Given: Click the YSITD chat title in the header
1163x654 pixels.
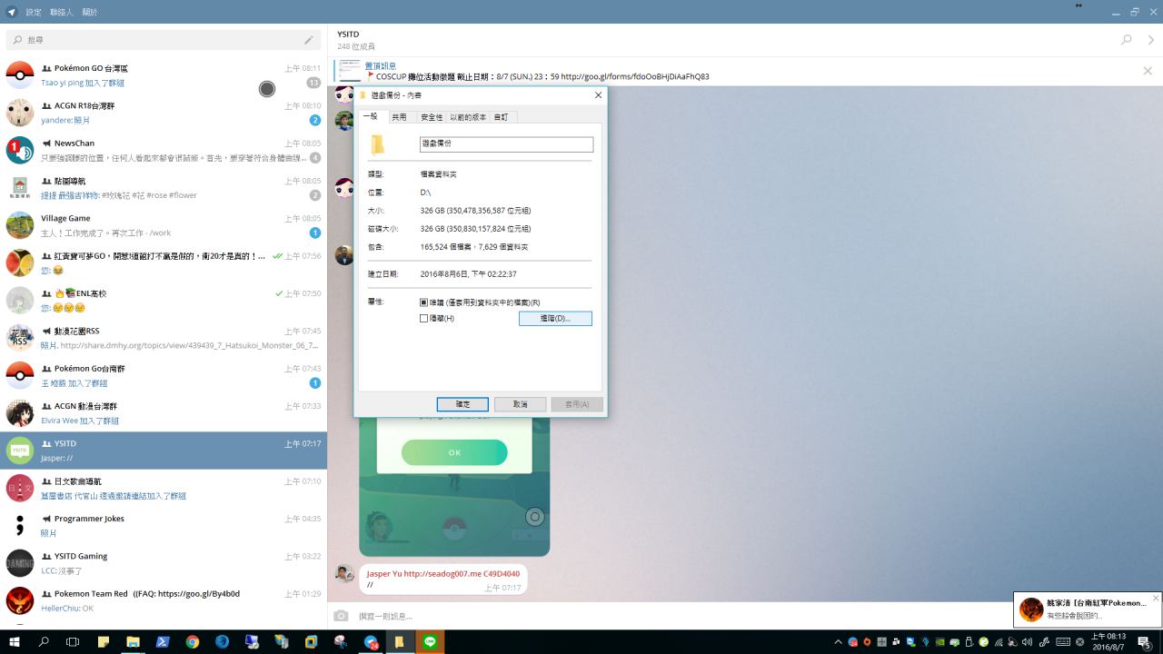Looking at the screenshot, I should [348, 35].
